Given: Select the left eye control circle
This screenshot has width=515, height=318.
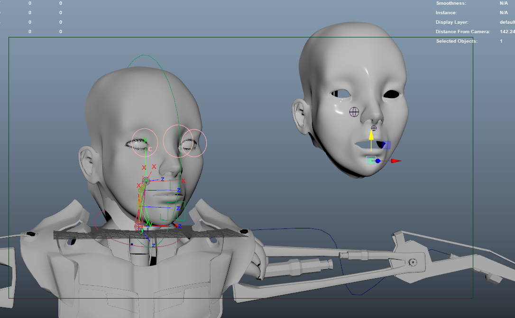Looking at the screenshot, I should [x=144, y=142].
